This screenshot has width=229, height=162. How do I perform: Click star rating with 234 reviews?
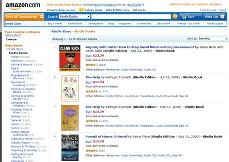(x=92, y=65)
